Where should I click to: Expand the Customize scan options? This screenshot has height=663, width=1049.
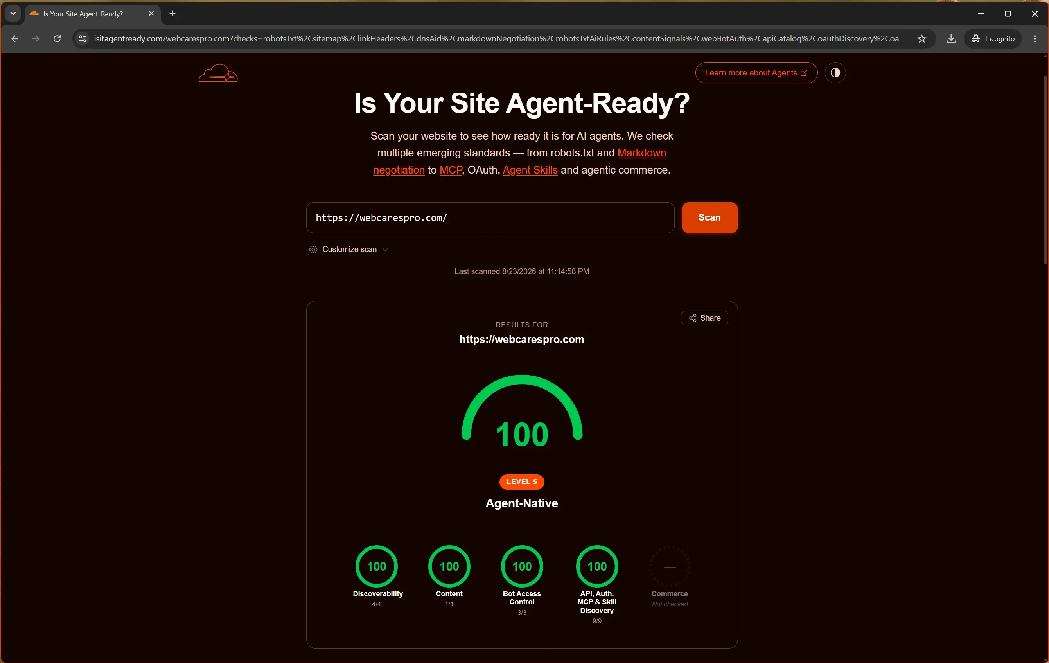point(348,249)
